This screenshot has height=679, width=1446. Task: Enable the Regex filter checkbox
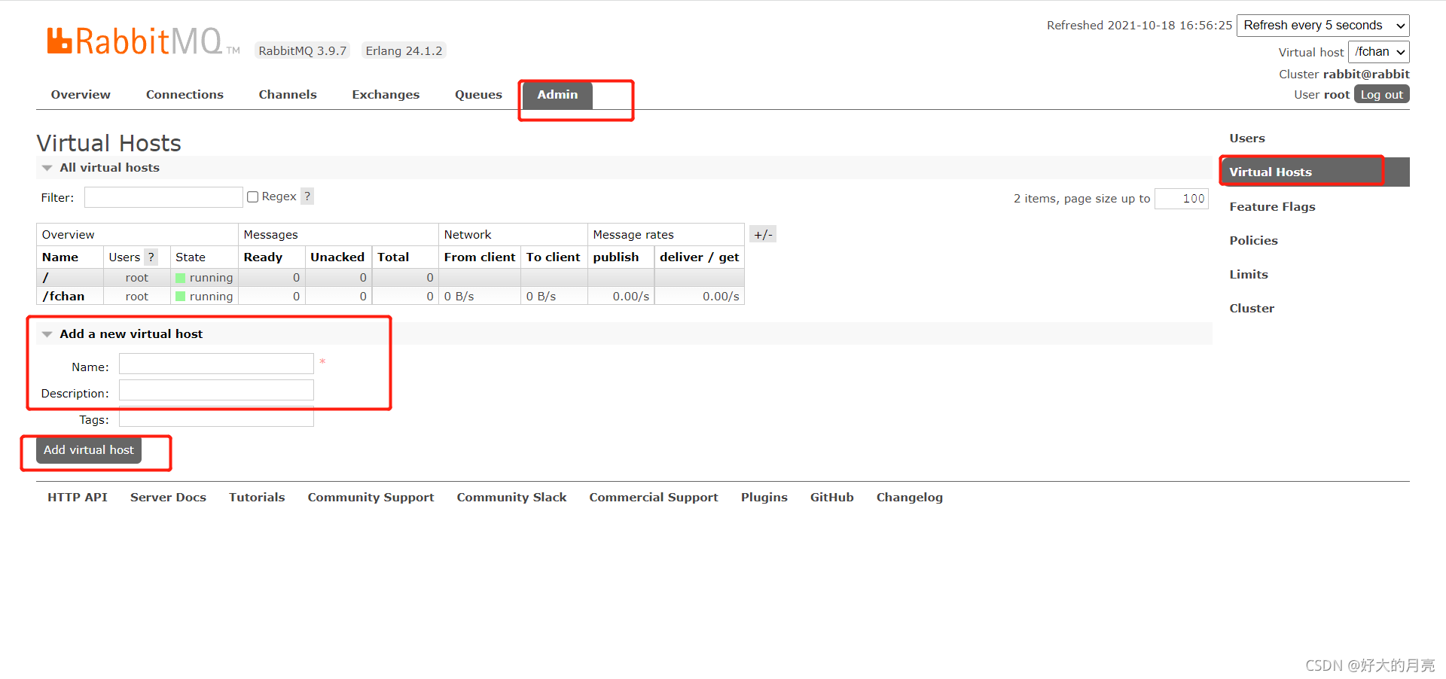pyautogui.click(x=253, y=196)
